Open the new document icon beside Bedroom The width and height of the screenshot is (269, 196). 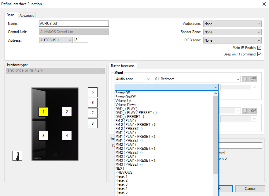(x=245, y=79)
